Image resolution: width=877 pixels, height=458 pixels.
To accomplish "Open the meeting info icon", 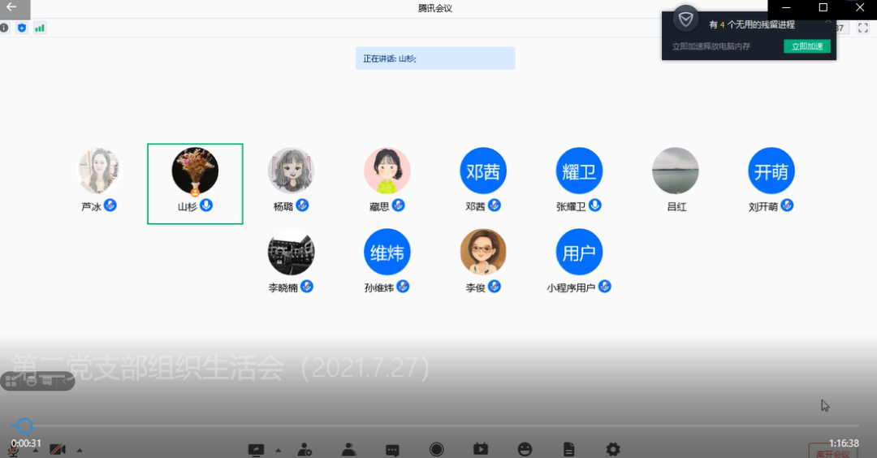I will point(4,28).
